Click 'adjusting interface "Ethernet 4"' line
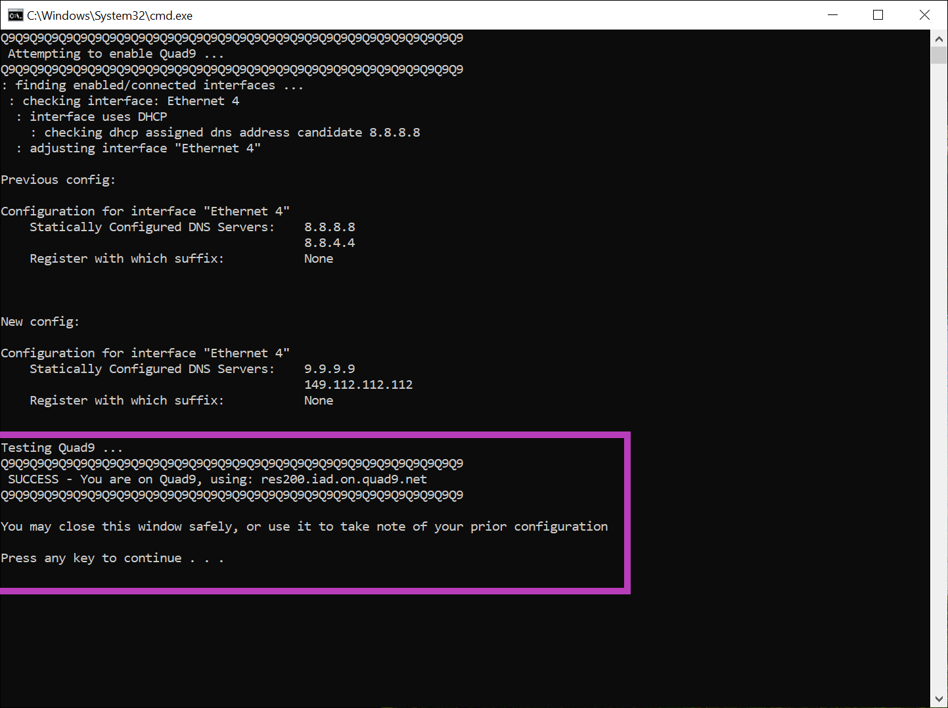948x708 pixels. (x=139, y=148)
